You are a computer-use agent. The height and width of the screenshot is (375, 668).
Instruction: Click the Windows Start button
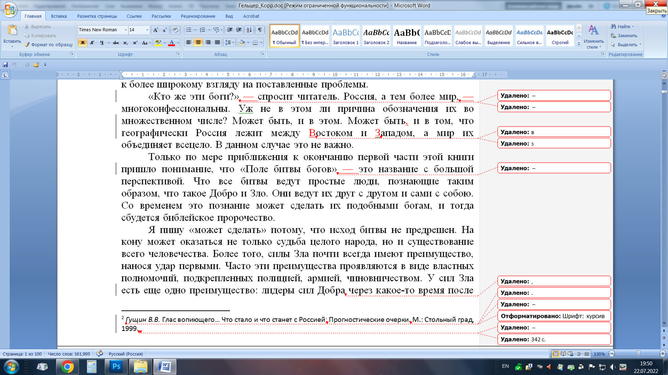point(11,367)
